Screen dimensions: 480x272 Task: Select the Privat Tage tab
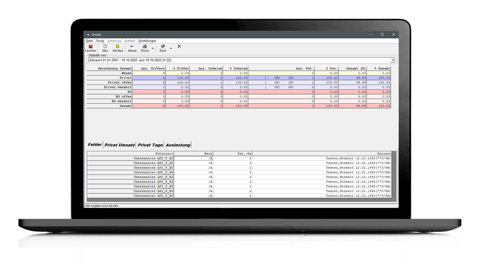tap(150, 145)
